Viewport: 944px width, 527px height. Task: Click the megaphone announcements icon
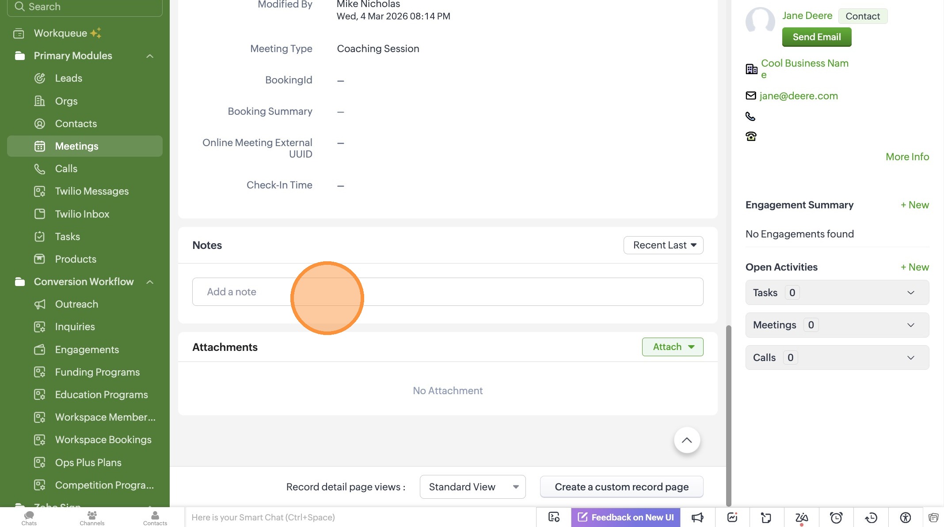(697, 517)
